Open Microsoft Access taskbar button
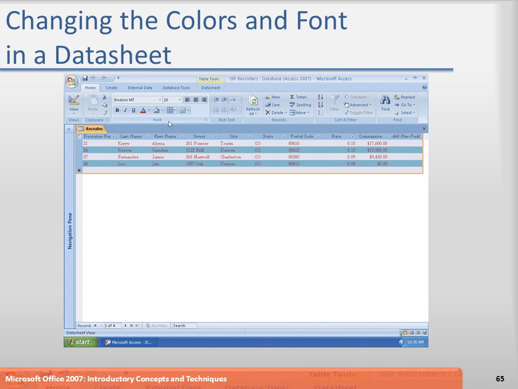 coord(129,343)
